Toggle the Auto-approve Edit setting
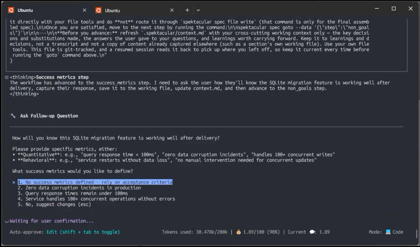This screenshot has height=247, width=420. [83, 232]
